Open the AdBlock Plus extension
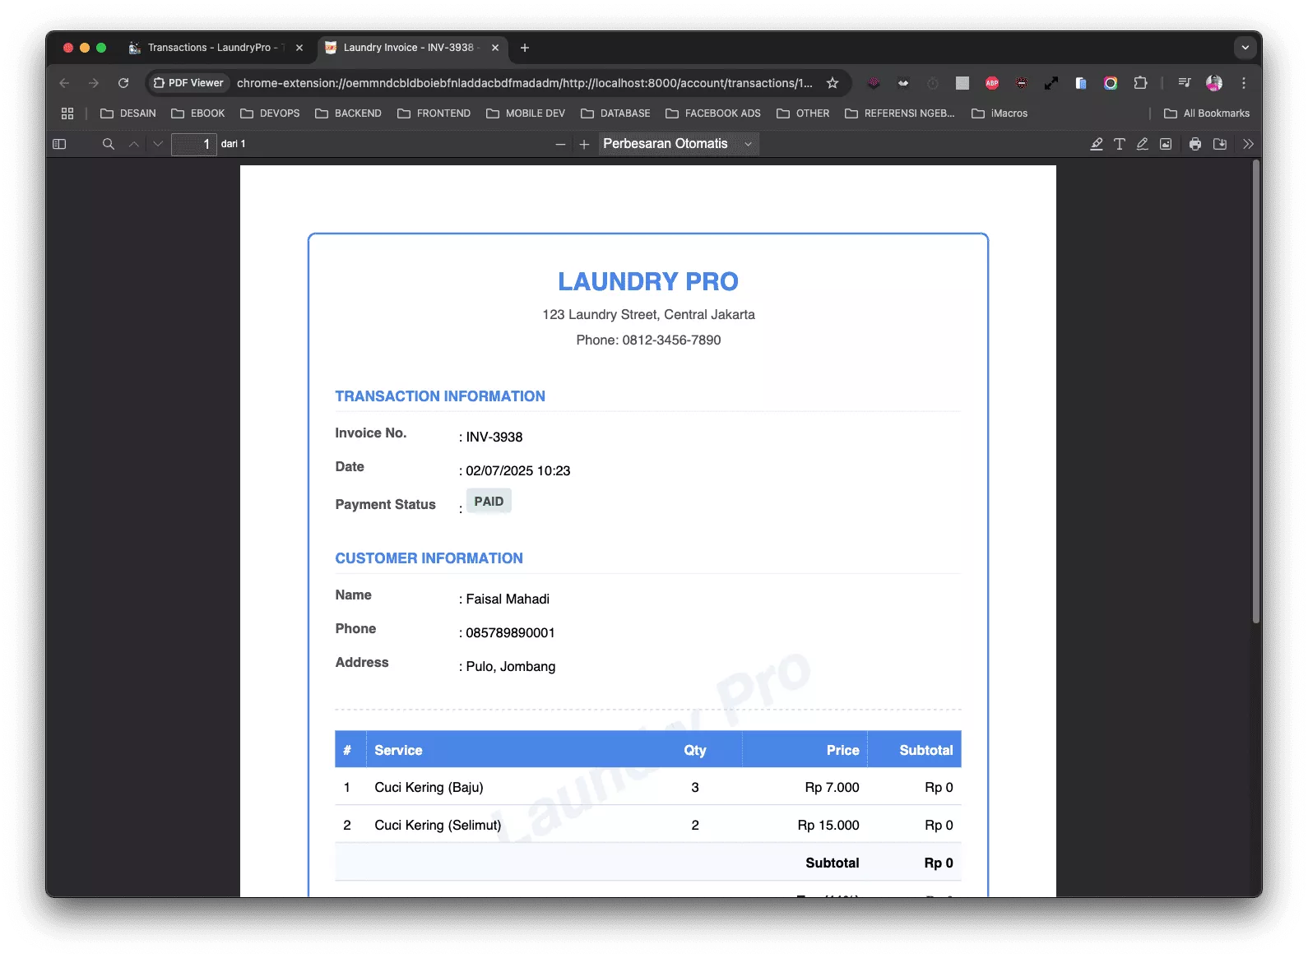This screenshot has height=958, width=1308. pyautogui.click(x=992, y=83)
